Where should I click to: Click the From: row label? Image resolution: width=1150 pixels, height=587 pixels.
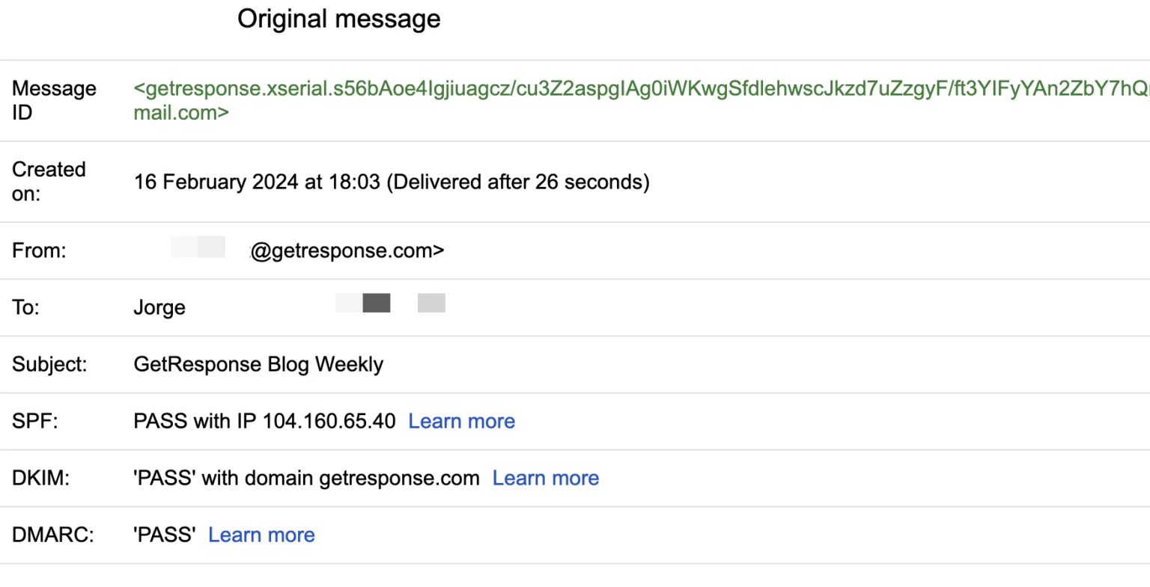[x=39, y=251]
